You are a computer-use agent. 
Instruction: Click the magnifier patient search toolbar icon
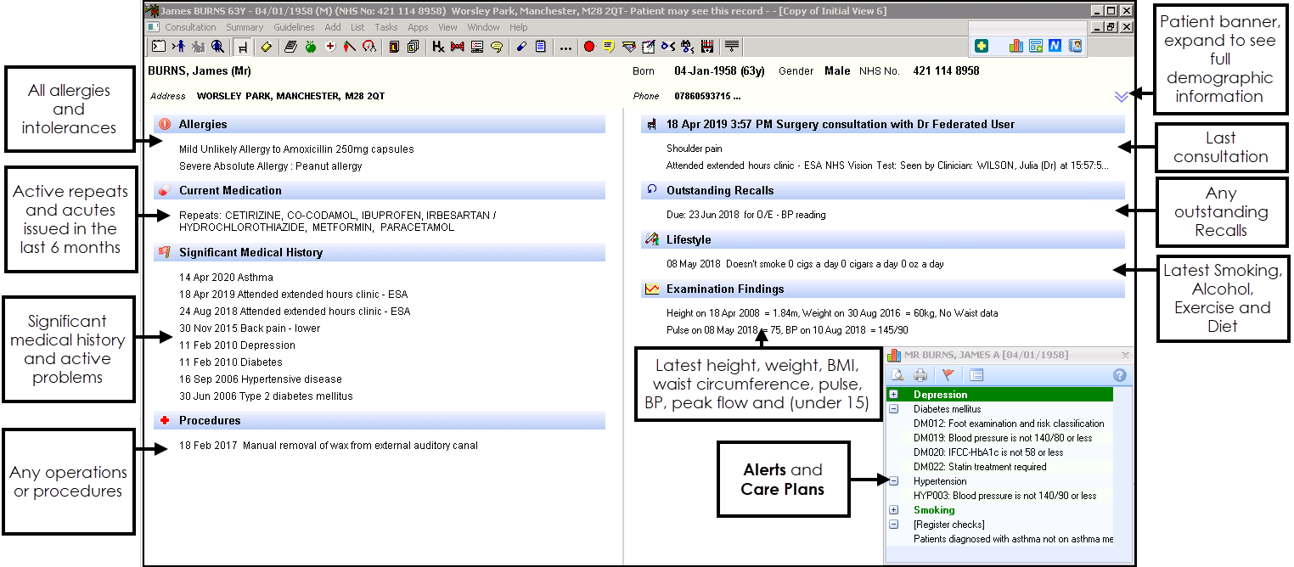pyautogui.click(x=217, y=47)
